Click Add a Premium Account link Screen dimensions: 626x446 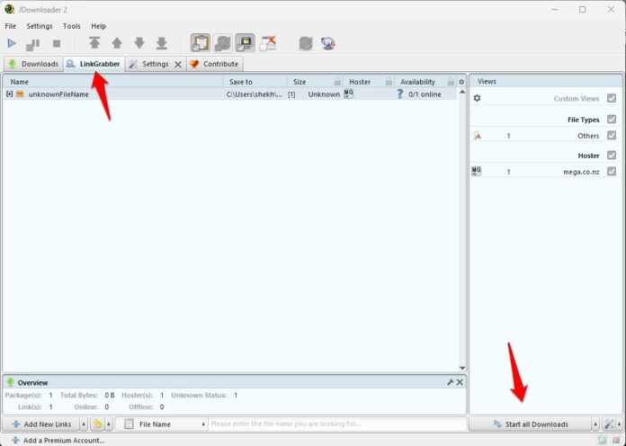tap(63, 440)
